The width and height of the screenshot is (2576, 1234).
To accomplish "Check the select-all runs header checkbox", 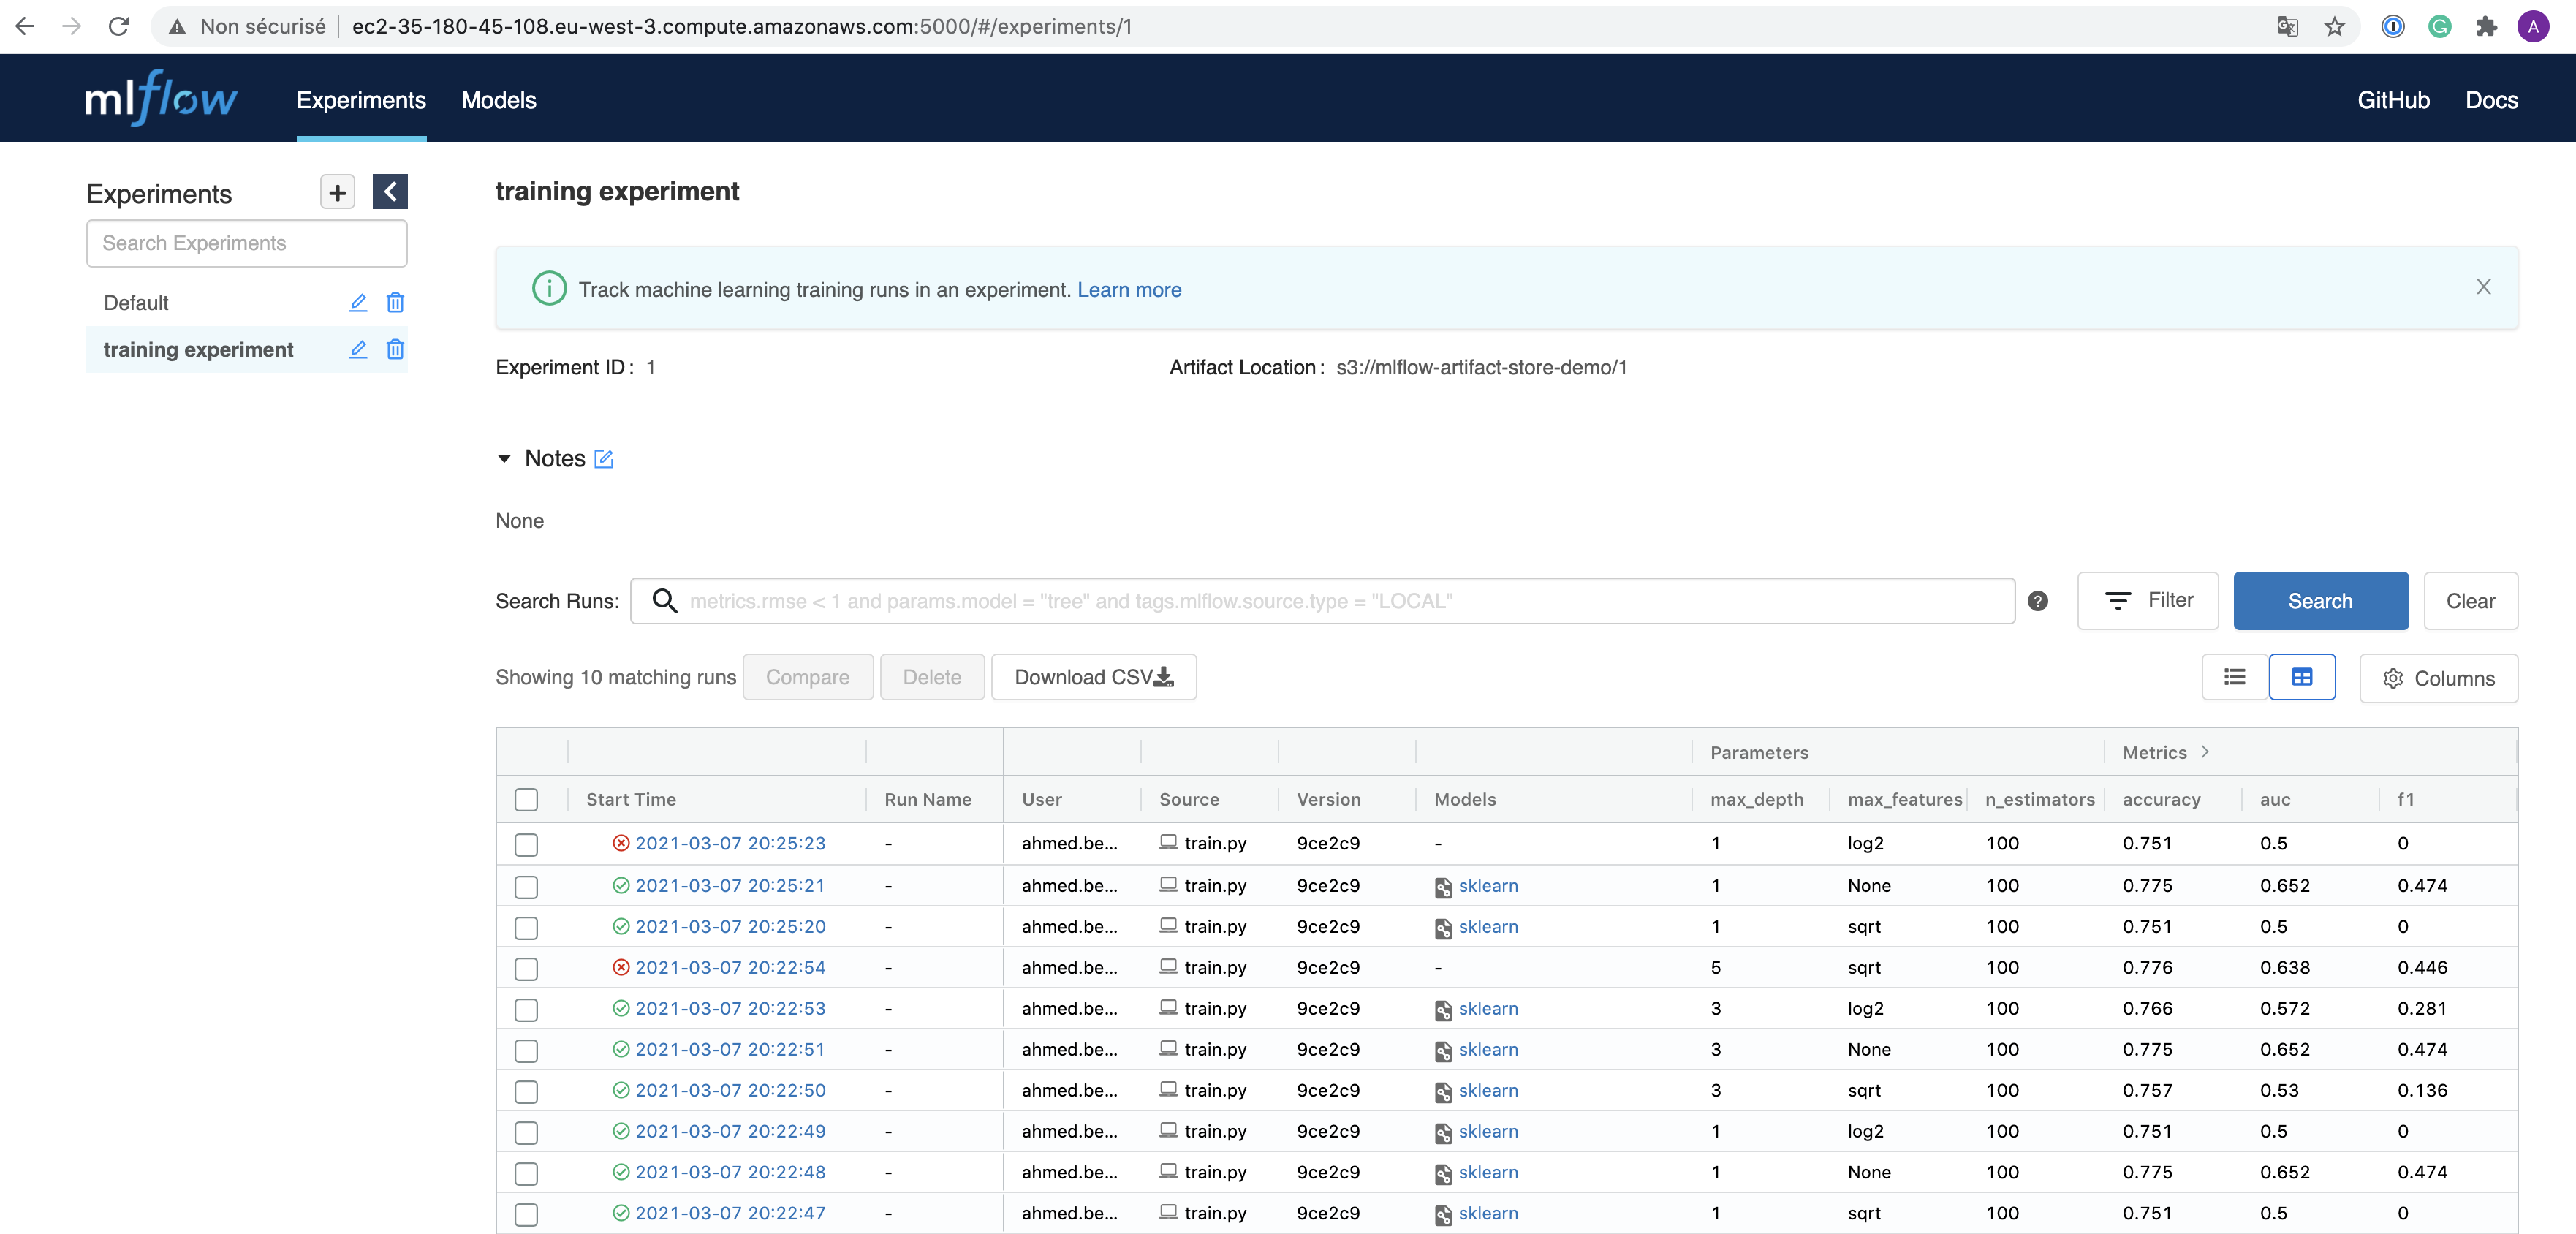I will (x=526, y=799).
